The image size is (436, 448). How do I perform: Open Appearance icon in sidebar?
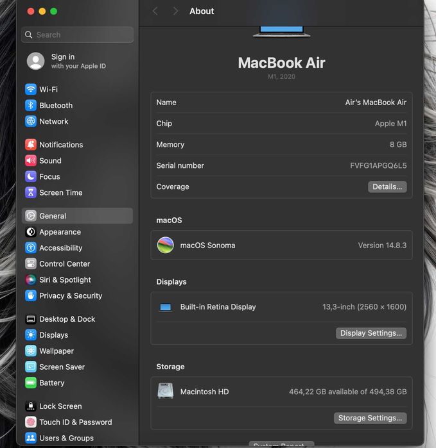31,232
